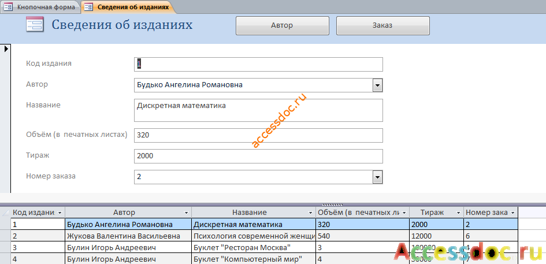This screenshot has width=546, height=264.
Task: Click the Буклет "Ресторан Москва" cell
Action: pyautogui.click(x=254, y=248)
